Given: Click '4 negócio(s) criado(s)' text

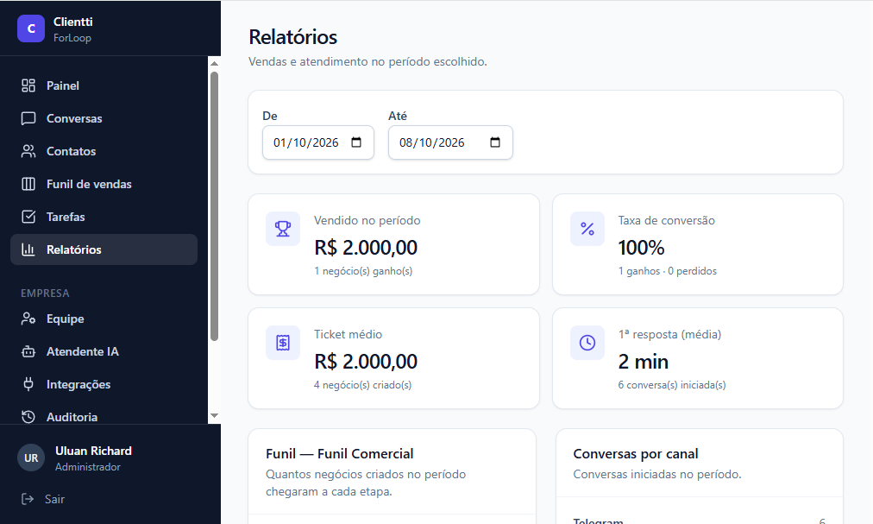Looking at the screenshot, I should coord(362,385).
